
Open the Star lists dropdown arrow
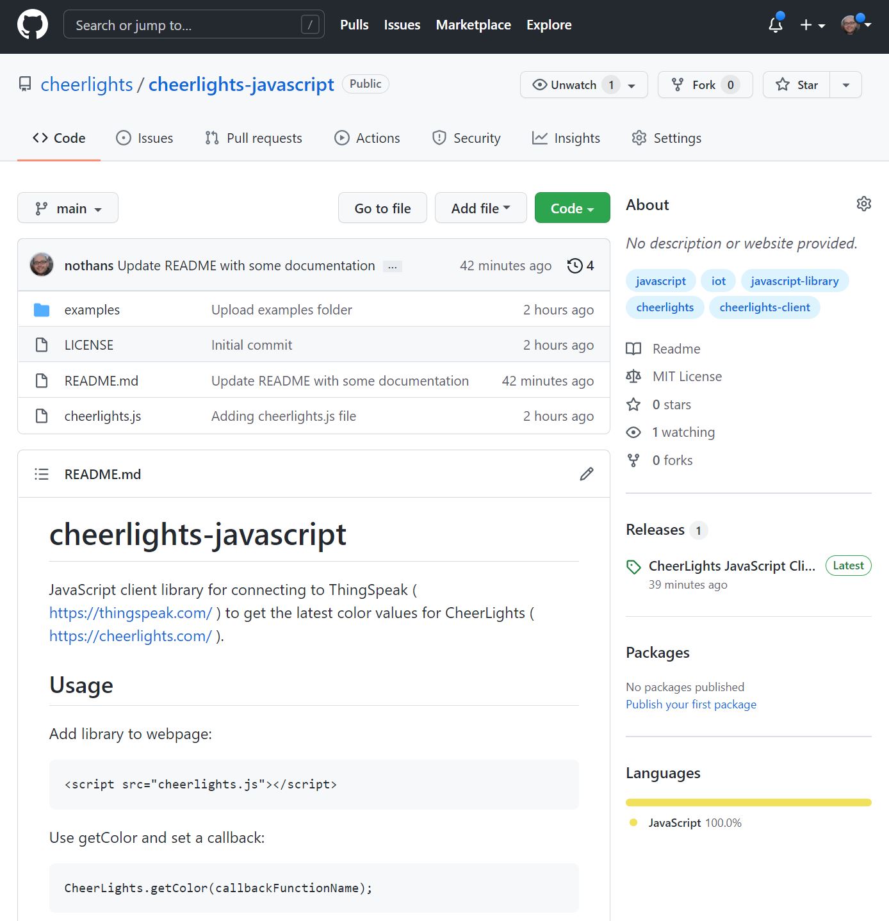pyautogui.click(x=846, y=85)
